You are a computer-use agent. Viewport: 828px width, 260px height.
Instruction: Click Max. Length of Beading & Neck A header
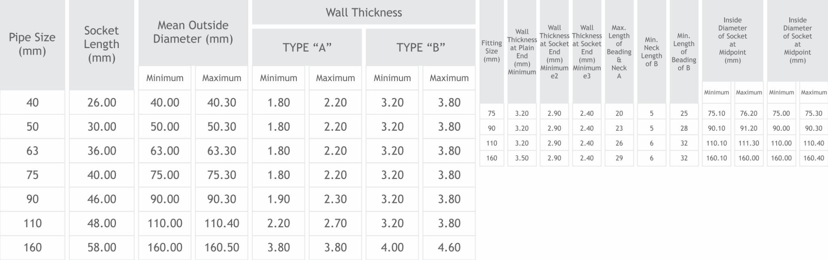coord(619,51)
